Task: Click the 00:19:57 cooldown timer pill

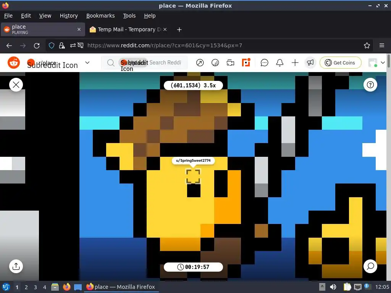Action: (x=193, y=267)
